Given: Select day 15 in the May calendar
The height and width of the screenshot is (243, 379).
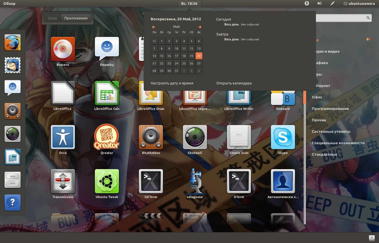Looking at the screenshot, I should tap(162, 56).
